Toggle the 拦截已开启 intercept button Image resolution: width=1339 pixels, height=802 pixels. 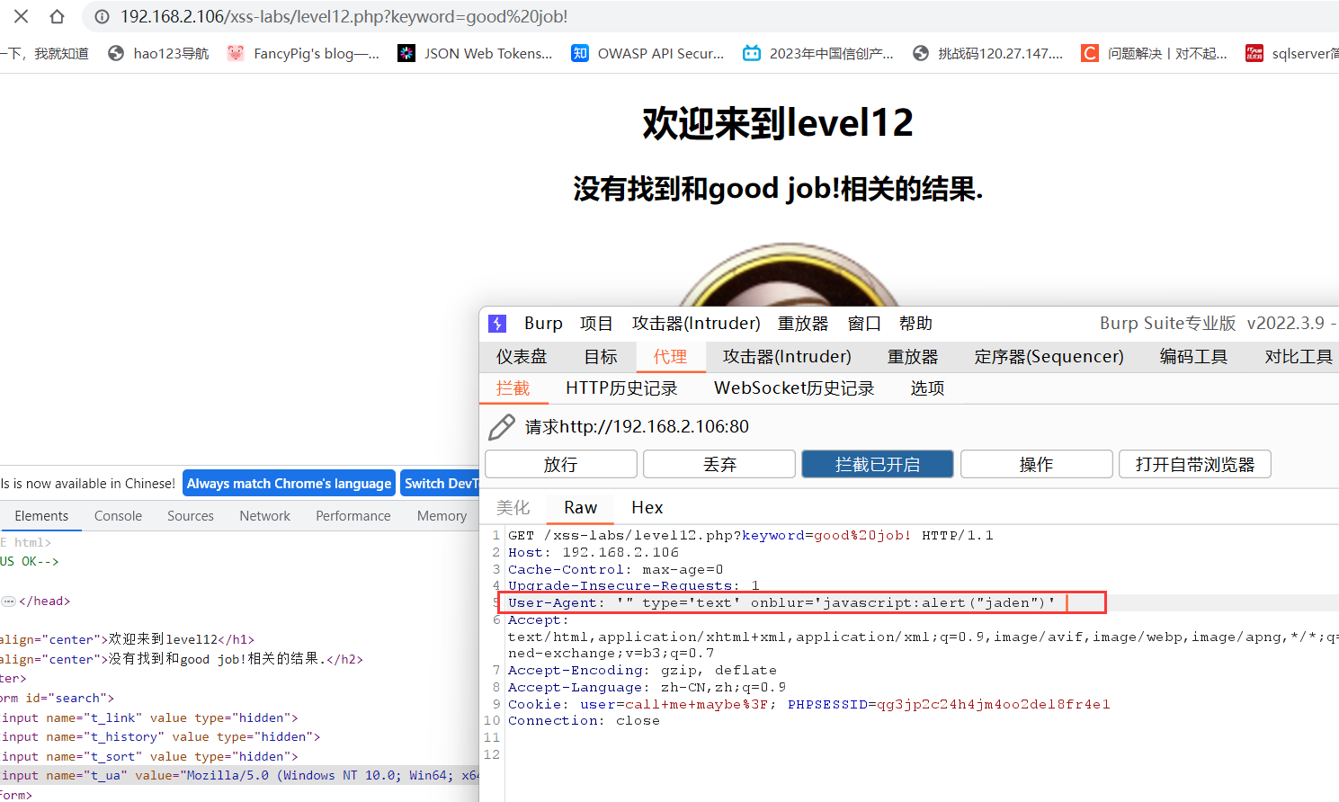pyautogui.click(x=877, y=464)
